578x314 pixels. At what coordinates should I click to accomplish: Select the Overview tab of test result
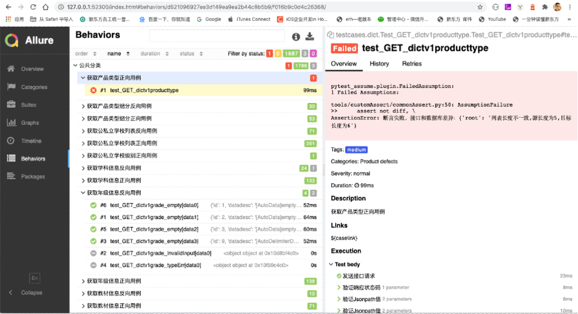click(x=344, y=63)
